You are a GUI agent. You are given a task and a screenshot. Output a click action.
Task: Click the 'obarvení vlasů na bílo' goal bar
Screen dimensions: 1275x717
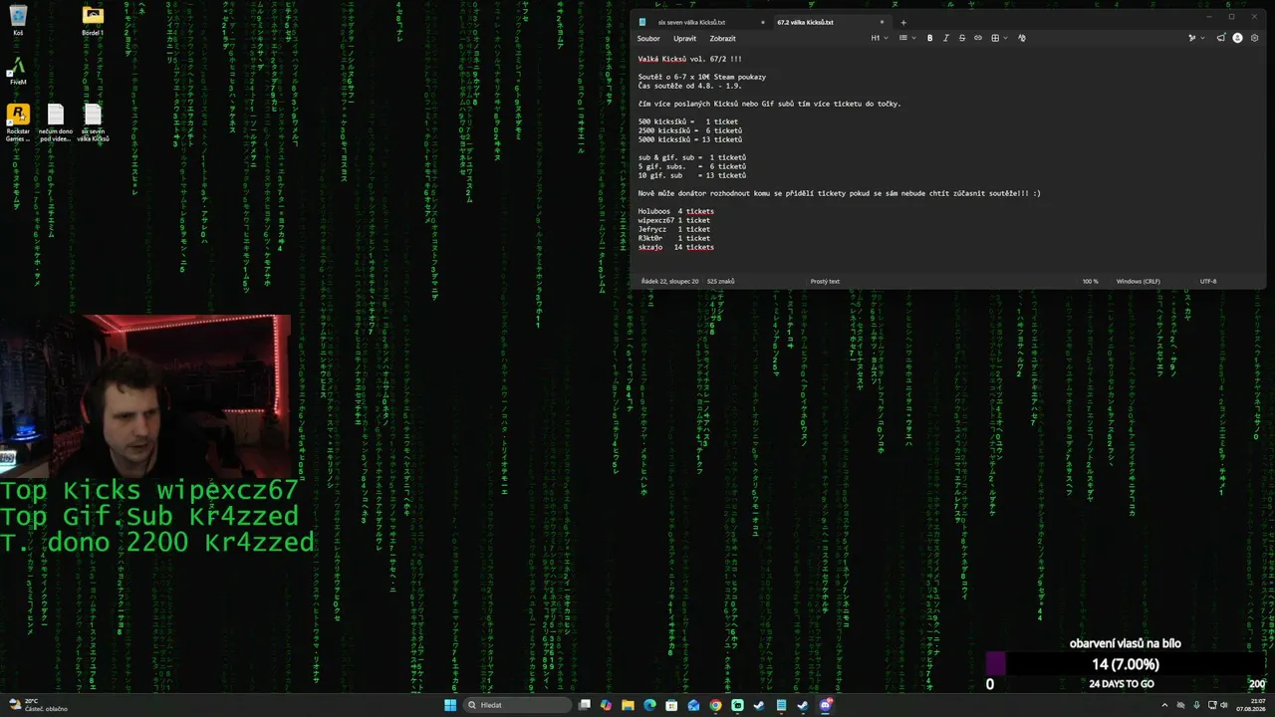pyautogui.click(x=1126, y=663)
